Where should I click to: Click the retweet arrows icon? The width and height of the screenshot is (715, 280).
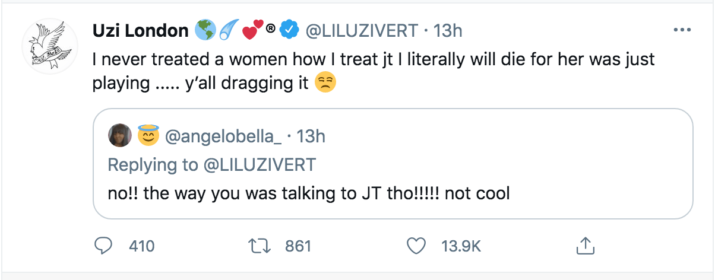[x=260, y=246]
